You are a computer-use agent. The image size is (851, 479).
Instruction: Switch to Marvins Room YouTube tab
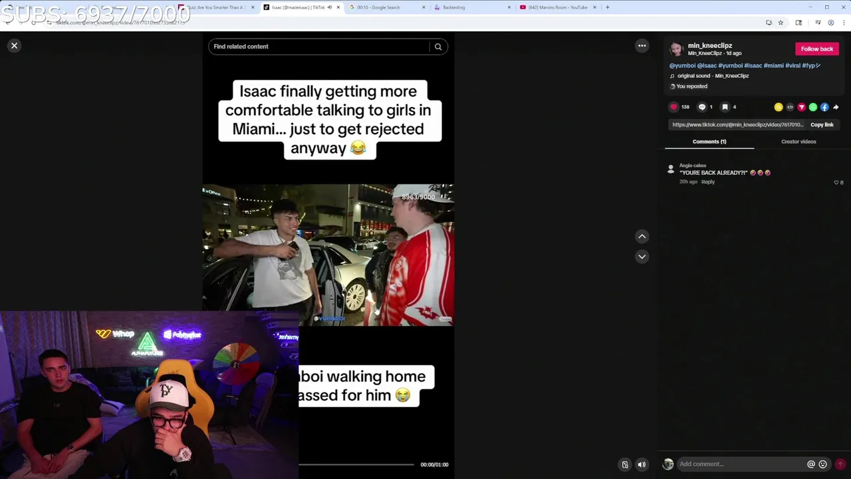point(557,7)
